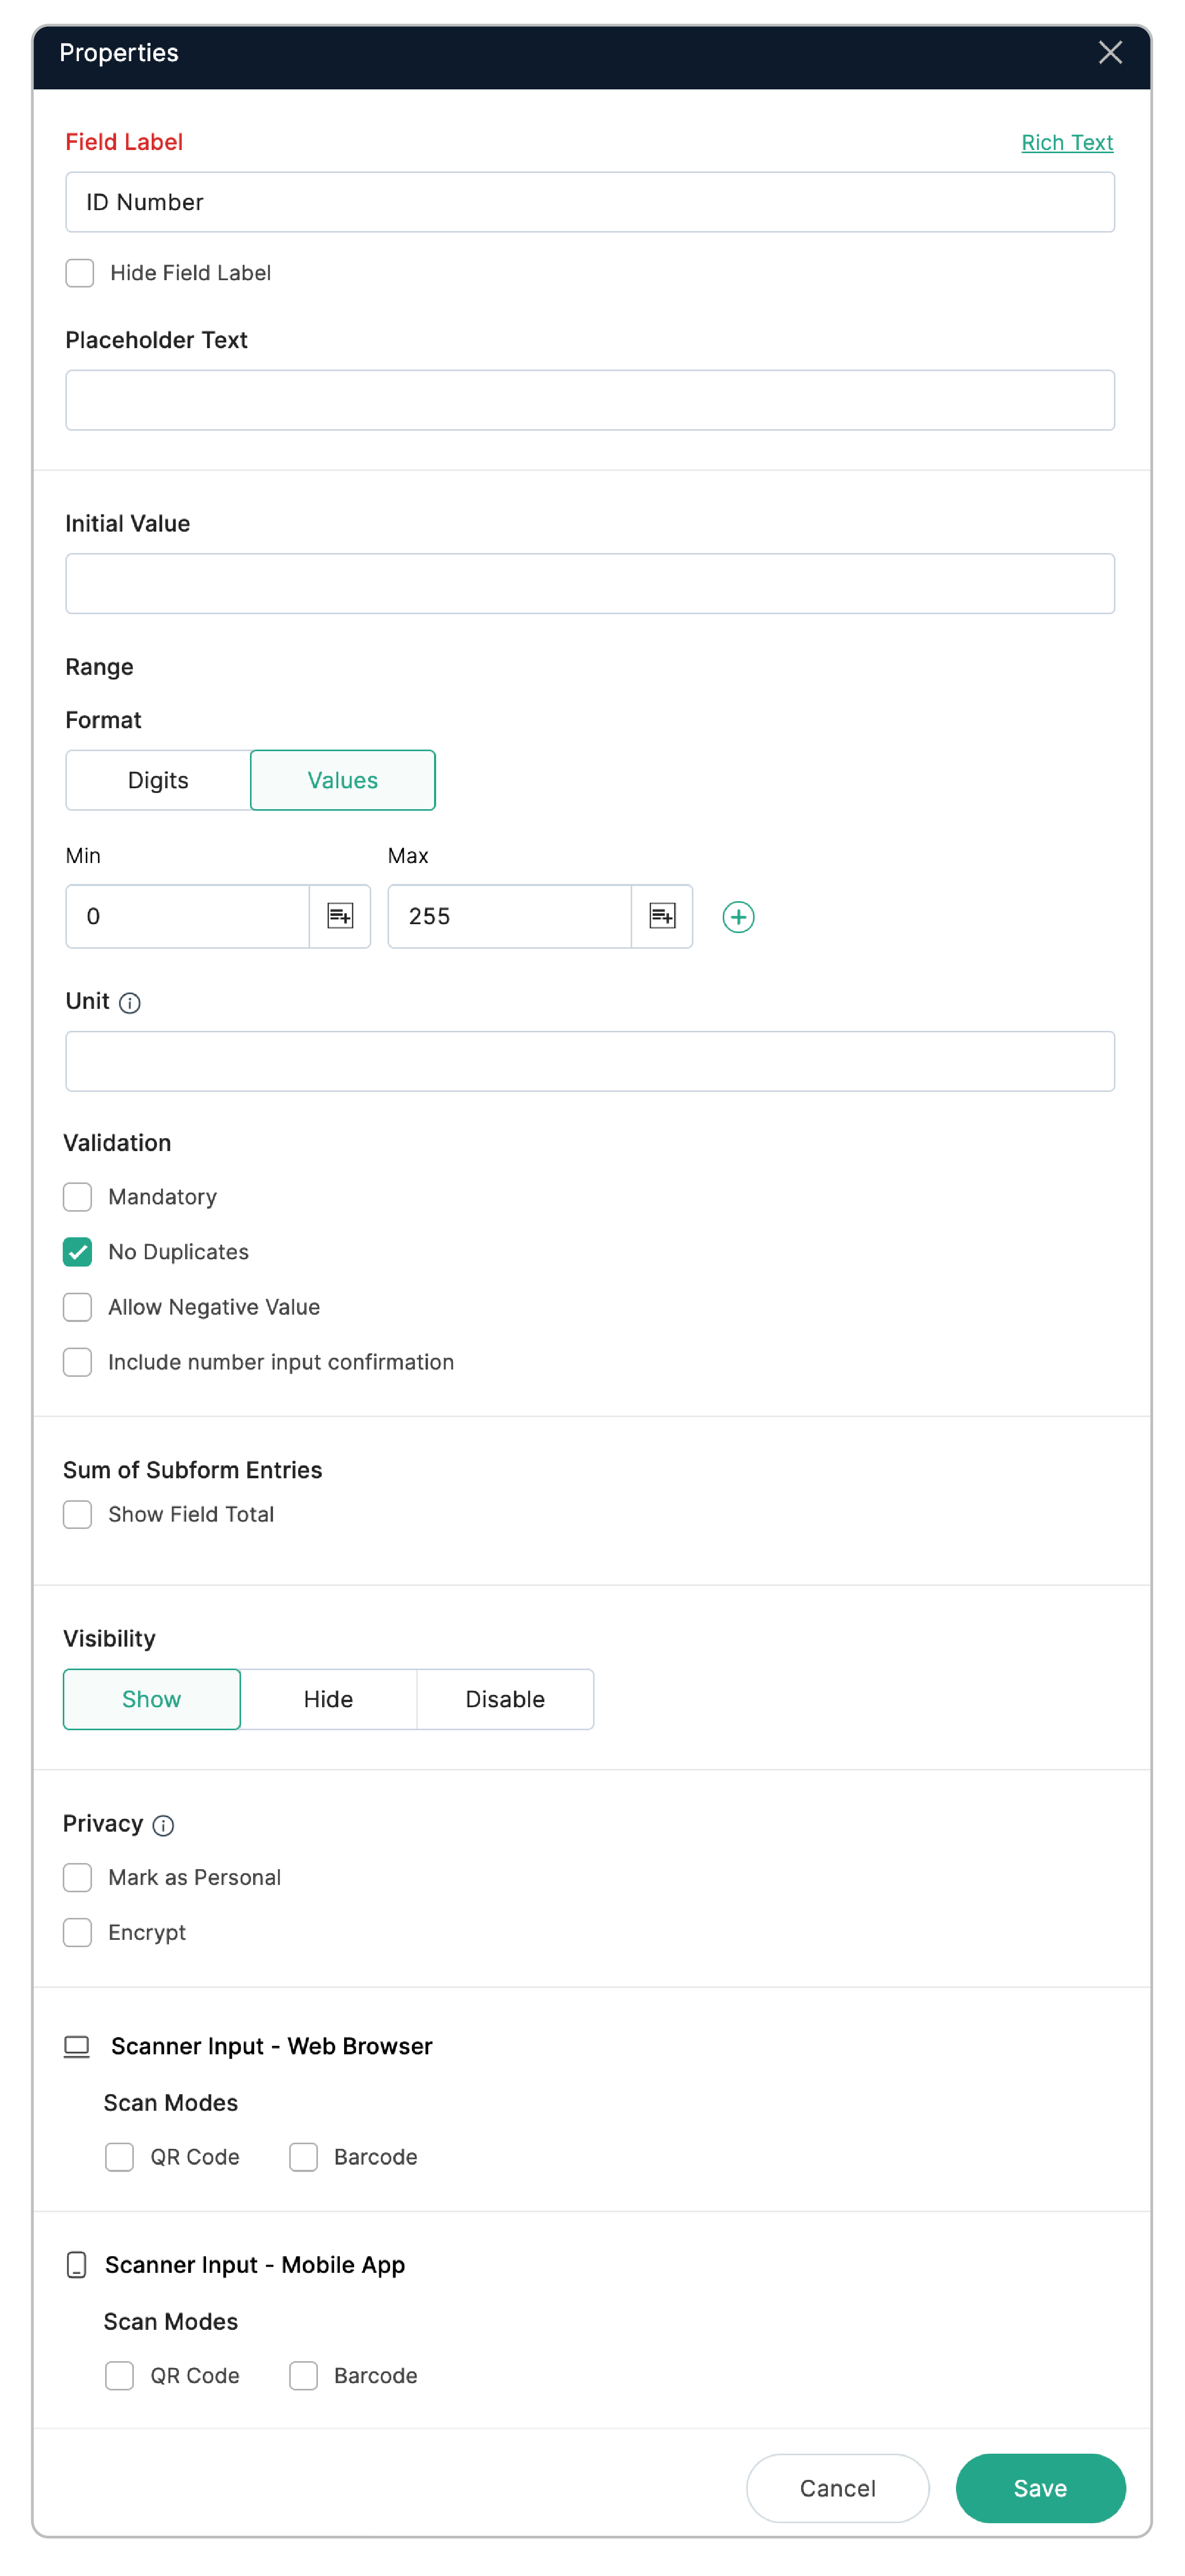Open the field picker icon beside Min
Screen dimensions: 1185x2576
pos(340,916)
